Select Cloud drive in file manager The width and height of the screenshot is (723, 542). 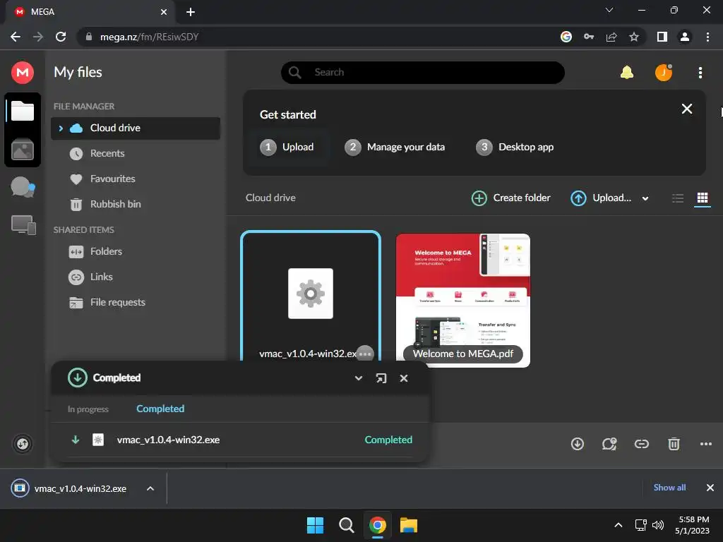[136, 128]
